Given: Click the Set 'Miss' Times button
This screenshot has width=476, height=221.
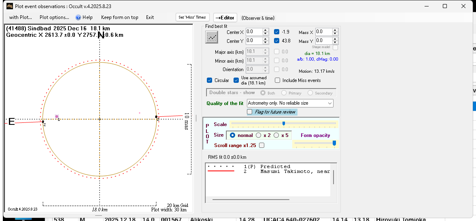Looking at the screenshot, I should point(193,17).
